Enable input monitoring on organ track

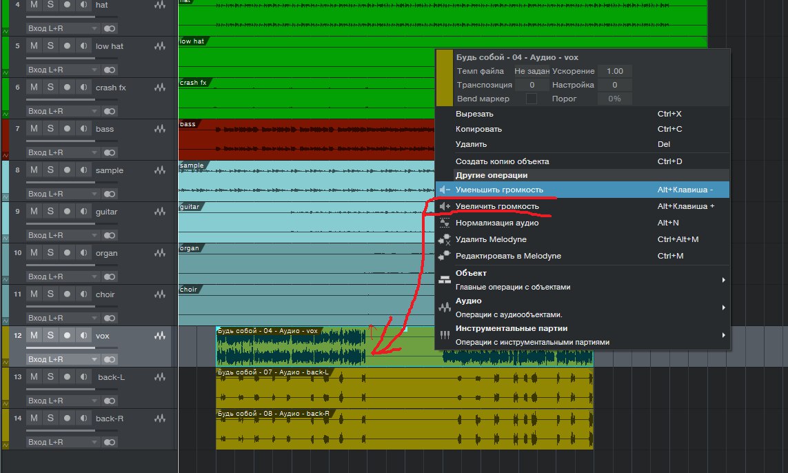[84, 252]
